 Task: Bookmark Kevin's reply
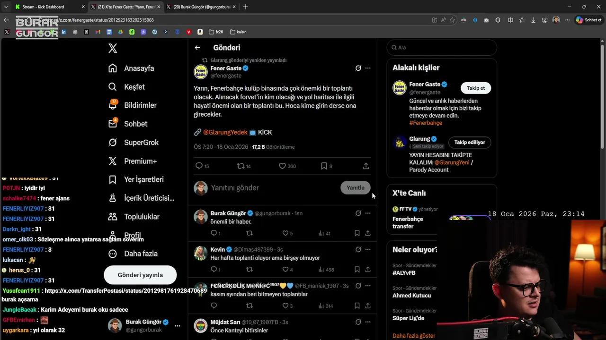(357, 270)
